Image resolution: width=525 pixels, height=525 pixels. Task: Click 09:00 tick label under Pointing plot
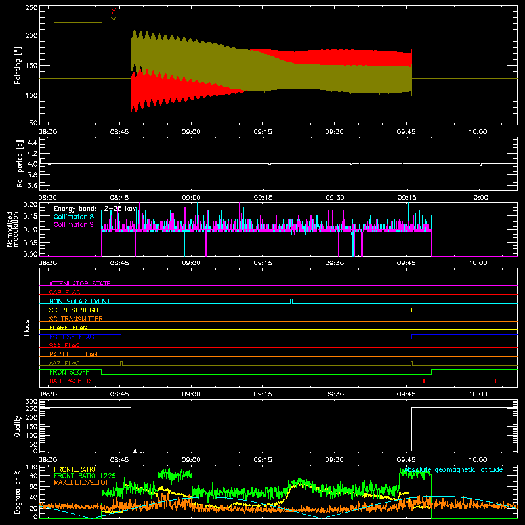click(x=191, y=132)
